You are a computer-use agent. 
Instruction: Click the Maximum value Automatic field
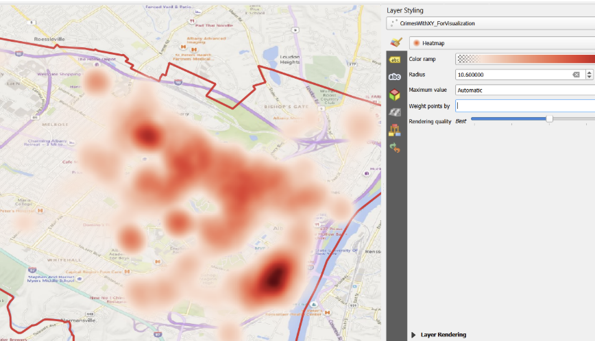click(x=524, y=90)
